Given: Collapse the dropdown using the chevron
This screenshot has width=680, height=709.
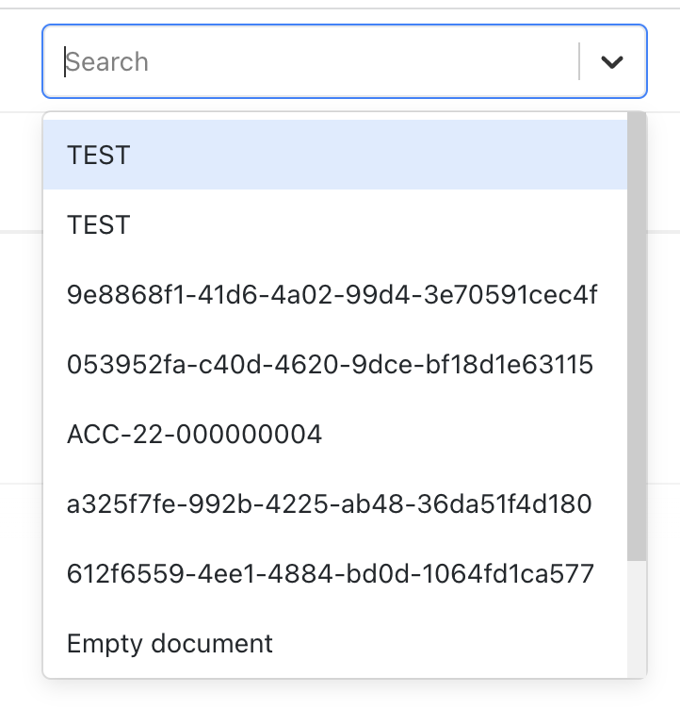Looking at the screenshot, I should click(612, 62).
